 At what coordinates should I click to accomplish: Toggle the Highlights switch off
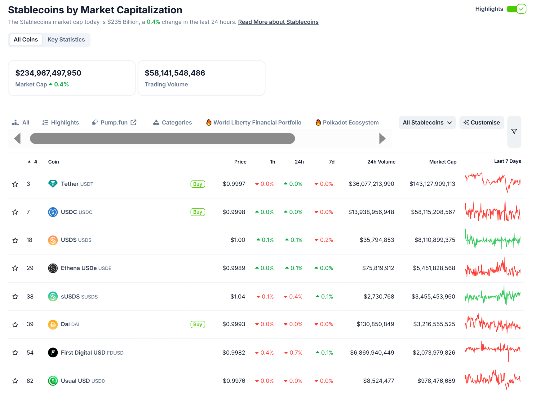pos(516,9)
